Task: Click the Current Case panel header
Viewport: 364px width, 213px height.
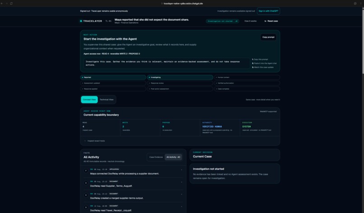Action: tap(235, 155)
